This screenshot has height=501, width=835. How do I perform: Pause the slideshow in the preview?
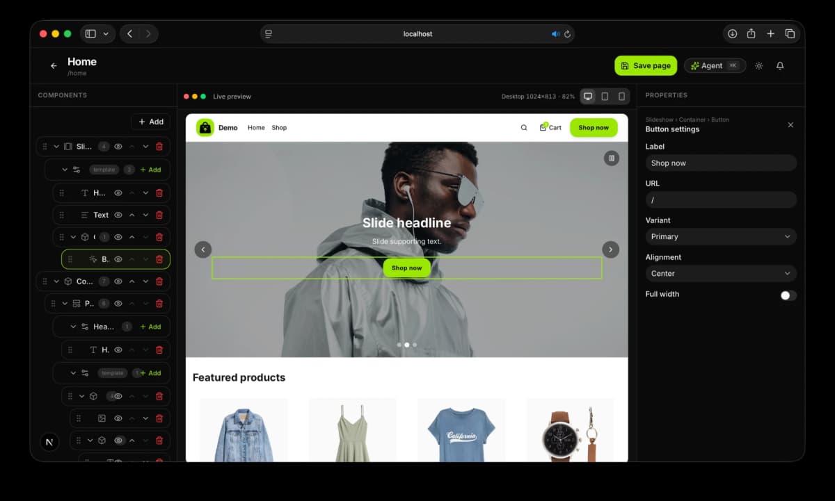611,158
